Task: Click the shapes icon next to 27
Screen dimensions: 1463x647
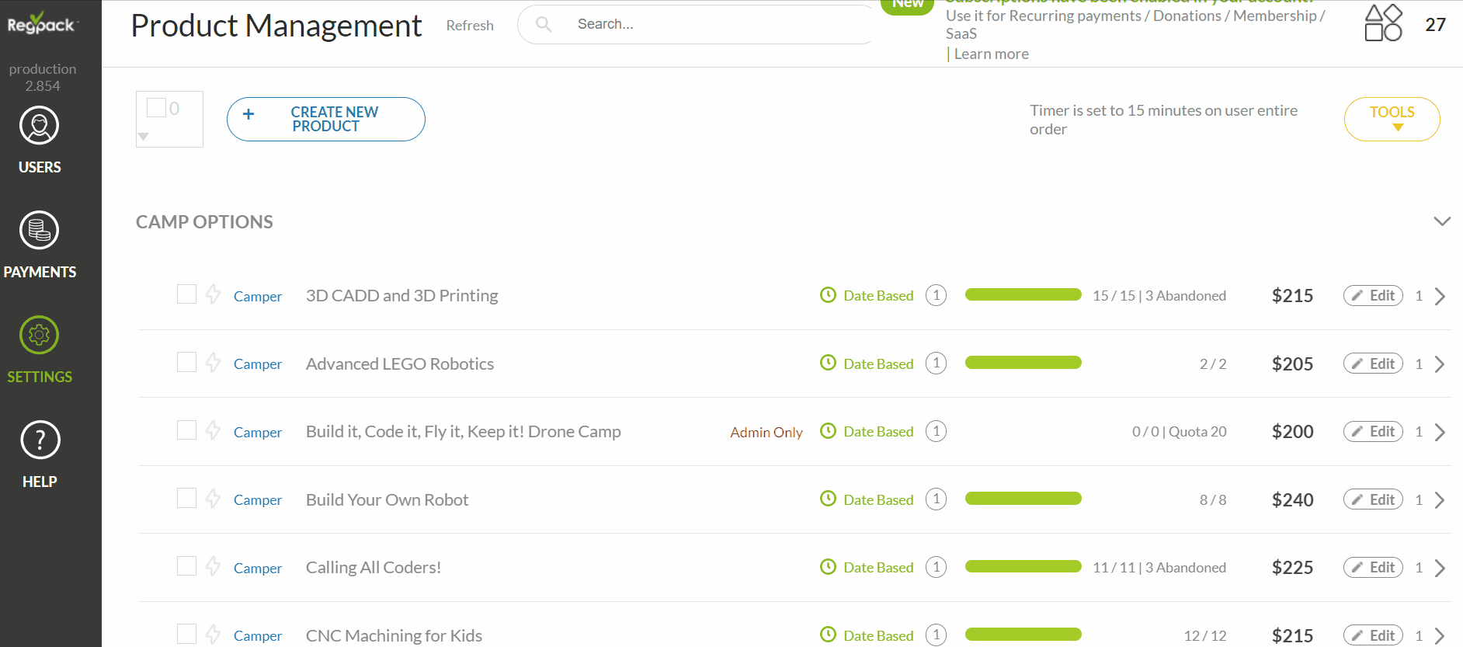Action: [x=1383, y=23]
